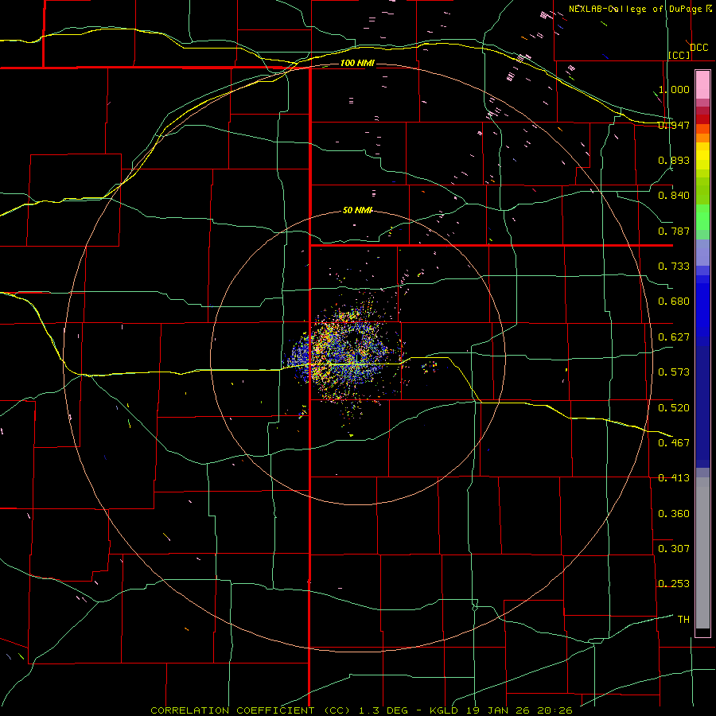
Task: Select the 0.627 scale value
Action: point(674,337)
